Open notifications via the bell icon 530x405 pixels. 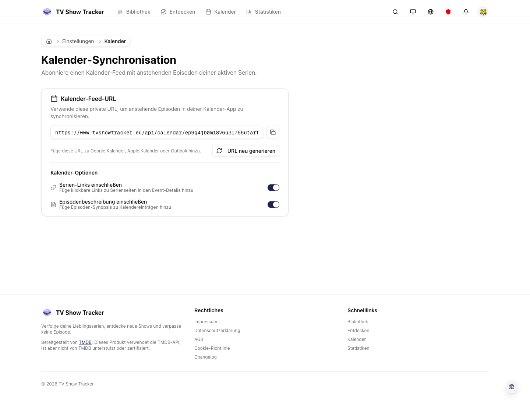coord(466,12)
